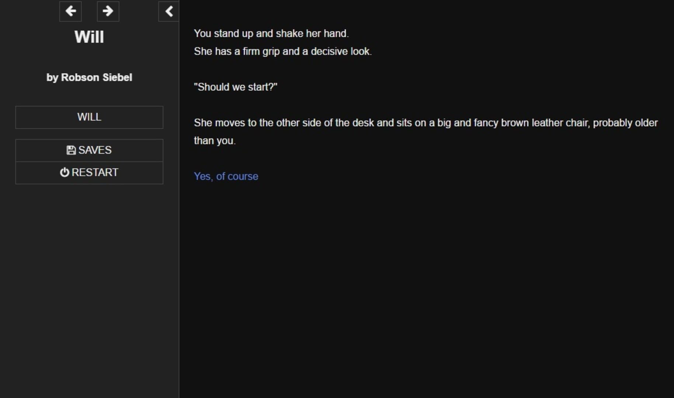Image resolution: width=674 pixels, height=398 pixels.
Task: Tap the disk icon to manage saved games
Action: click(x=70, y=150)
